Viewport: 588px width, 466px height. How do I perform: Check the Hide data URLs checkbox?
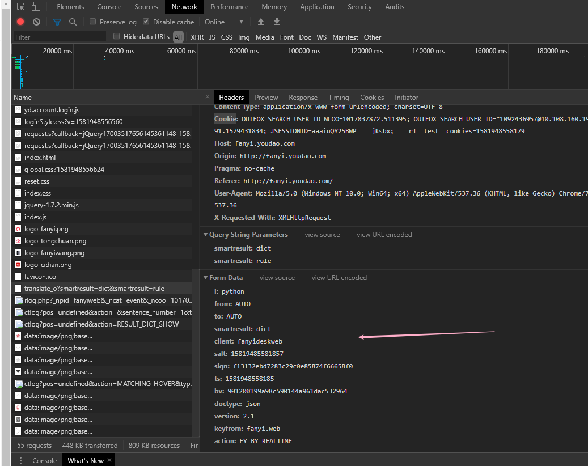pos(117,36)
